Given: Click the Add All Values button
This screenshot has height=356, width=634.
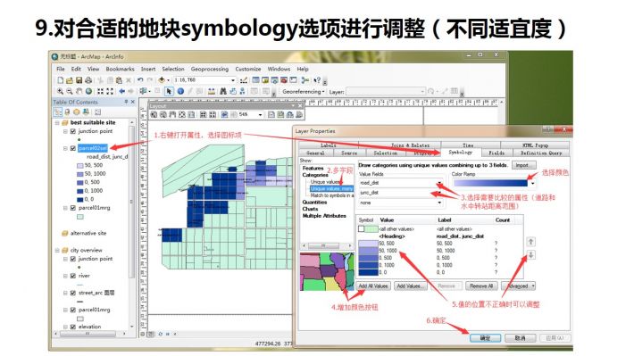Looking at the screenshot, I should click(372, 286).
